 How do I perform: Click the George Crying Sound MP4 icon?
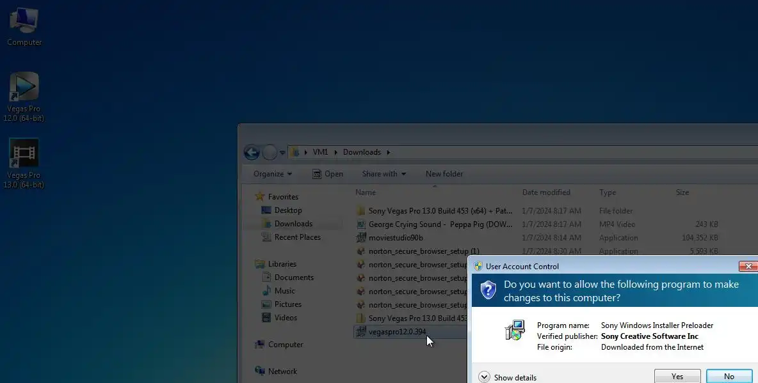(360, 224)
